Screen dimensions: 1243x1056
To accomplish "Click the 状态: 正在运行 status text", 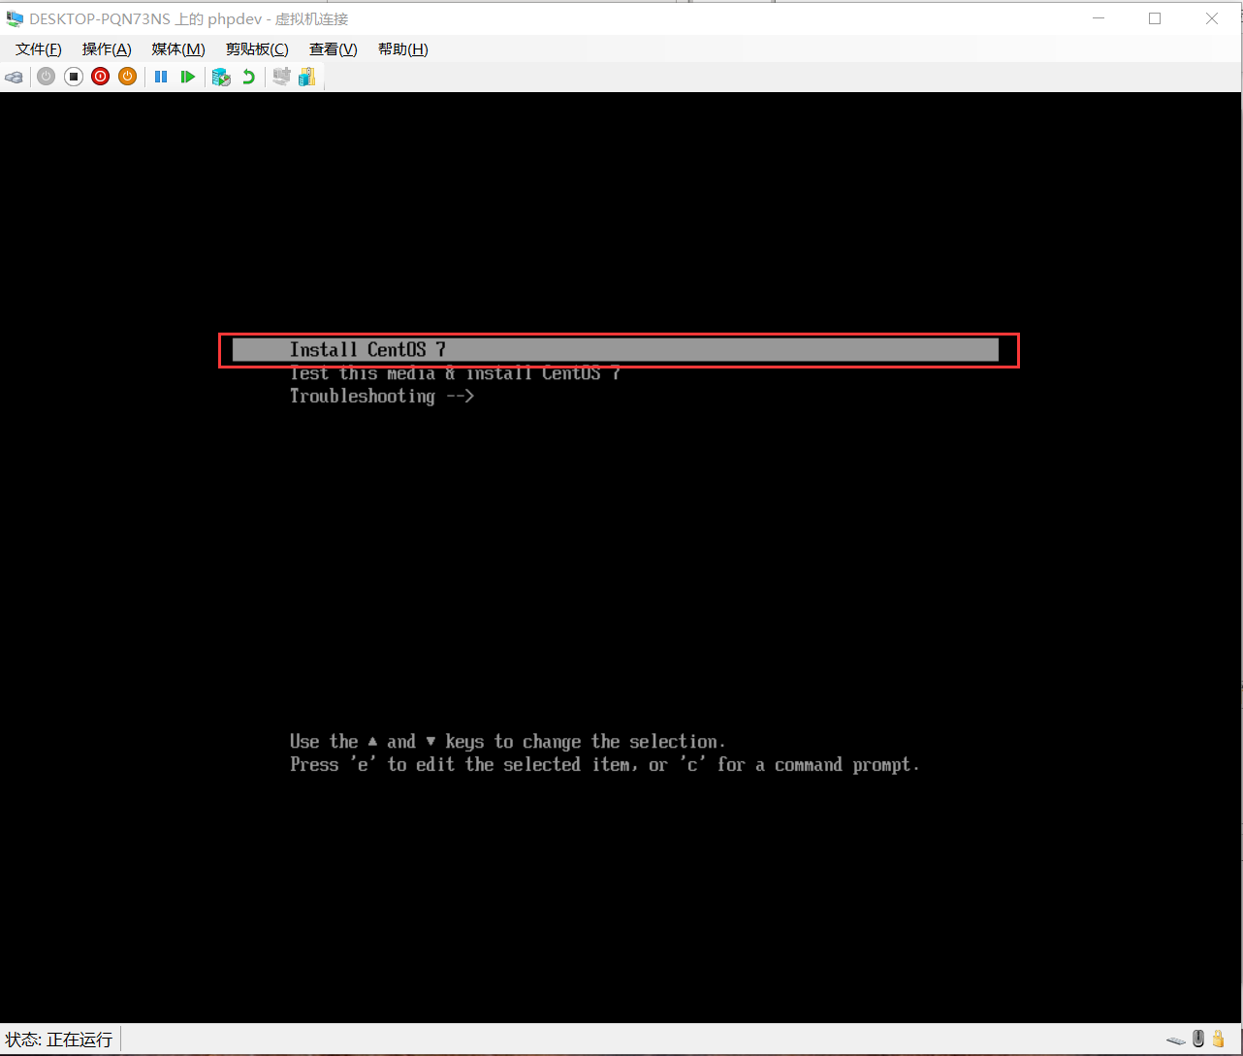I will point(59,1040).
